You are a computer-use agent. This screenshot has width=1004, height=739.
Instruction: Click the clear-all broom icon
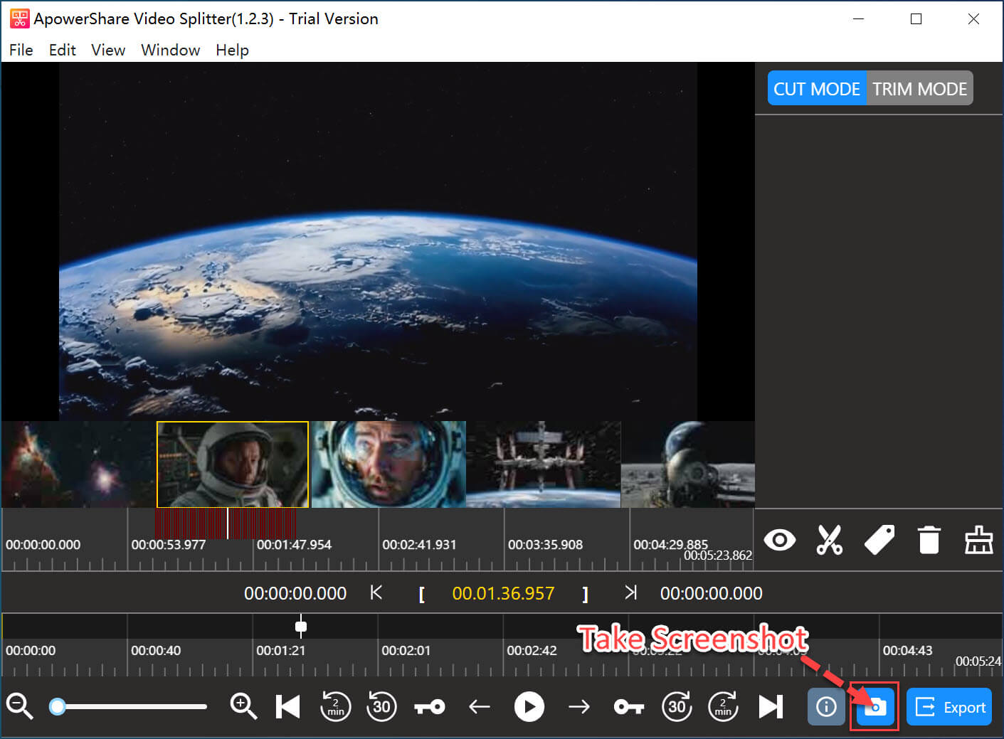(978, 541)
